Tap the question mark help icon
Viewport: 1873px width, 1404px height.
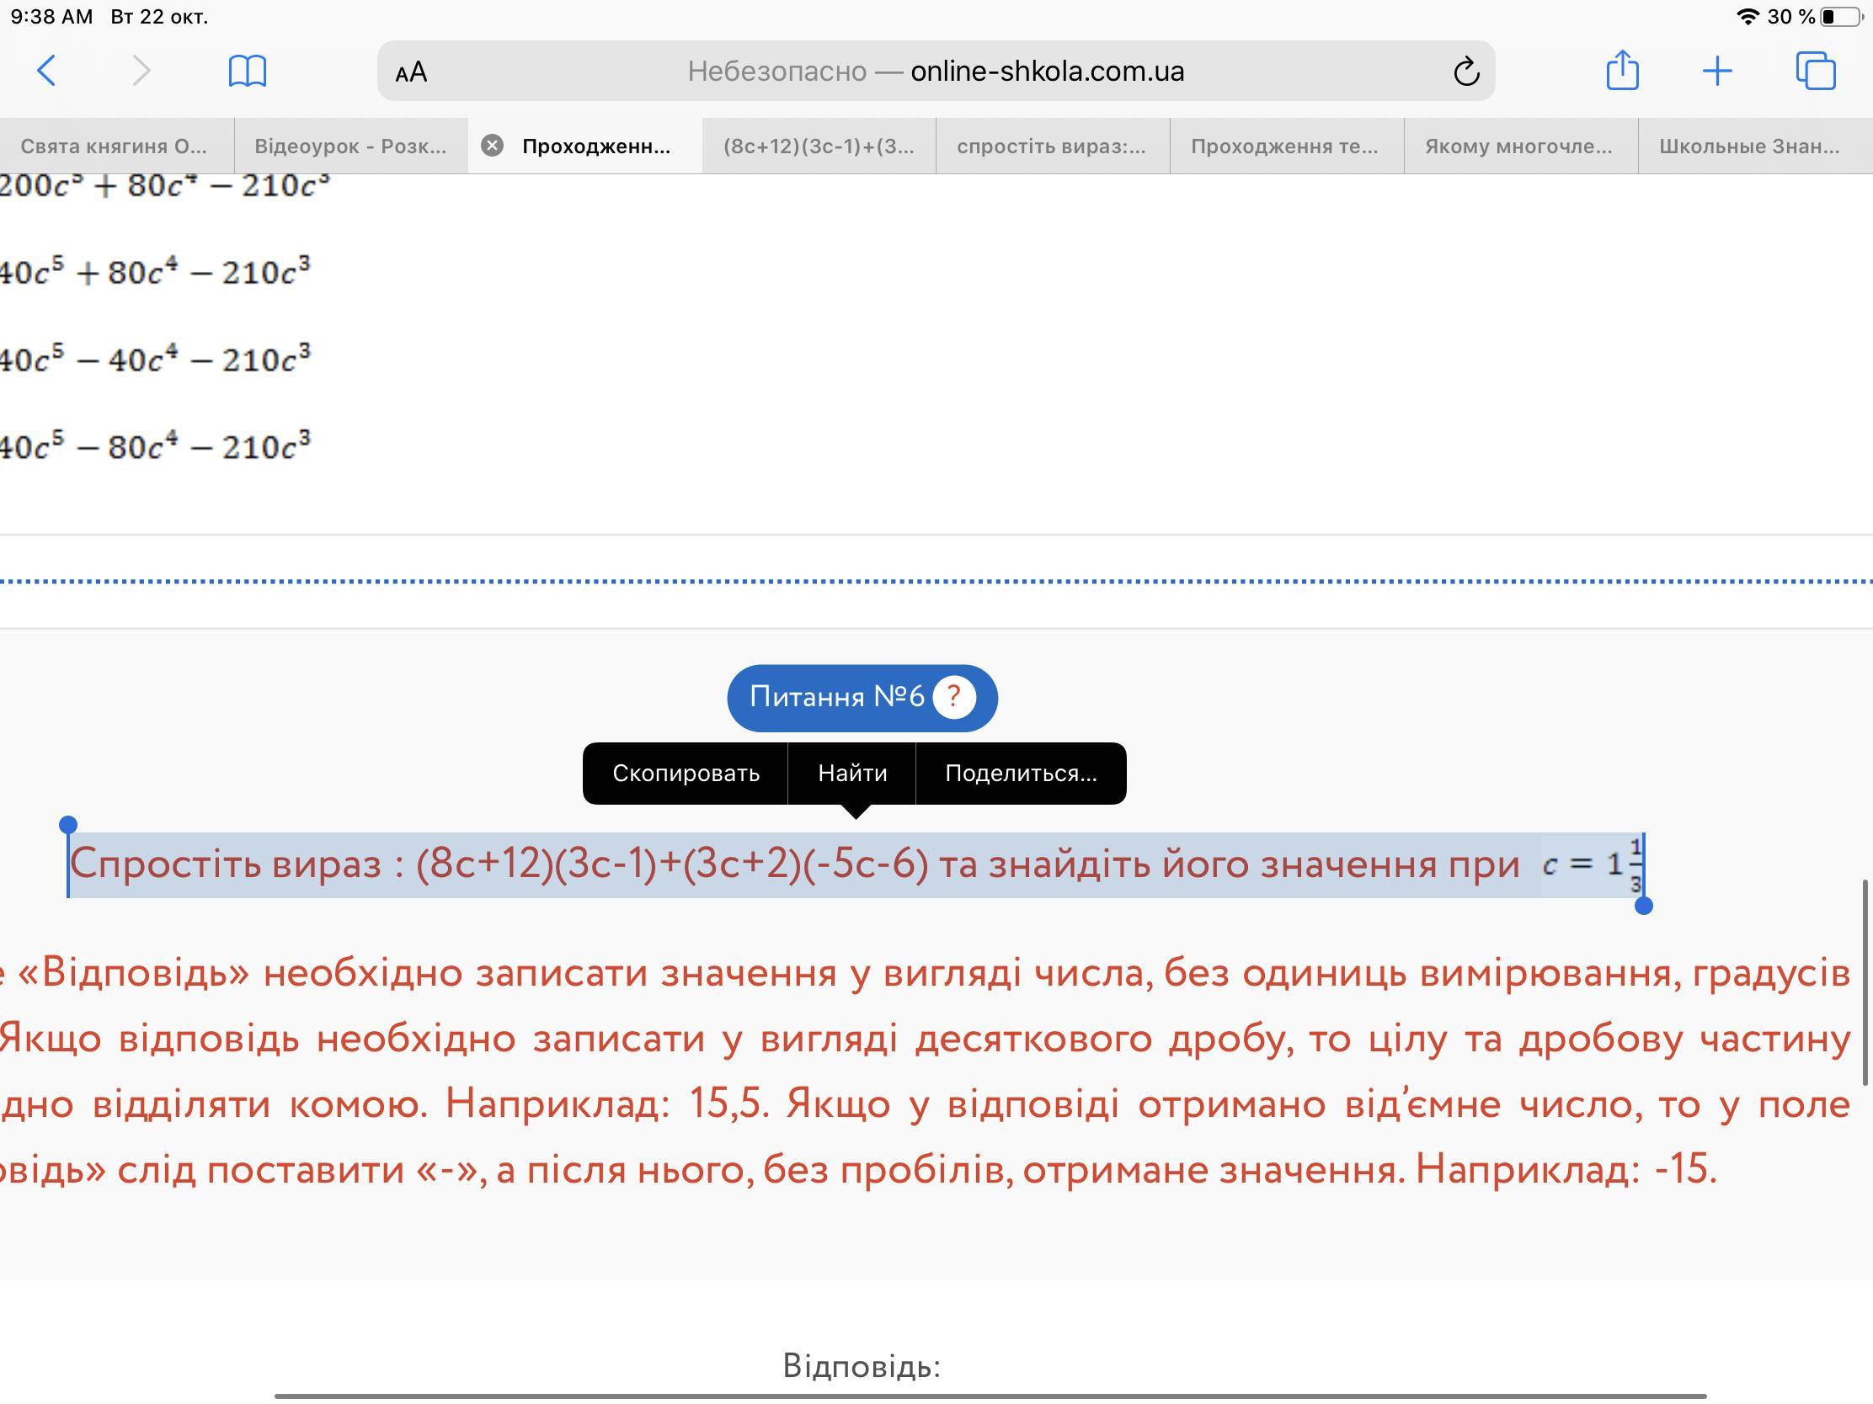[x=954, y=697]
